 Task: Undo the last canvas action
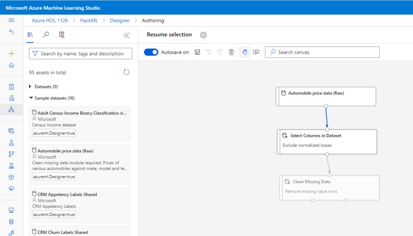(209, 52)
